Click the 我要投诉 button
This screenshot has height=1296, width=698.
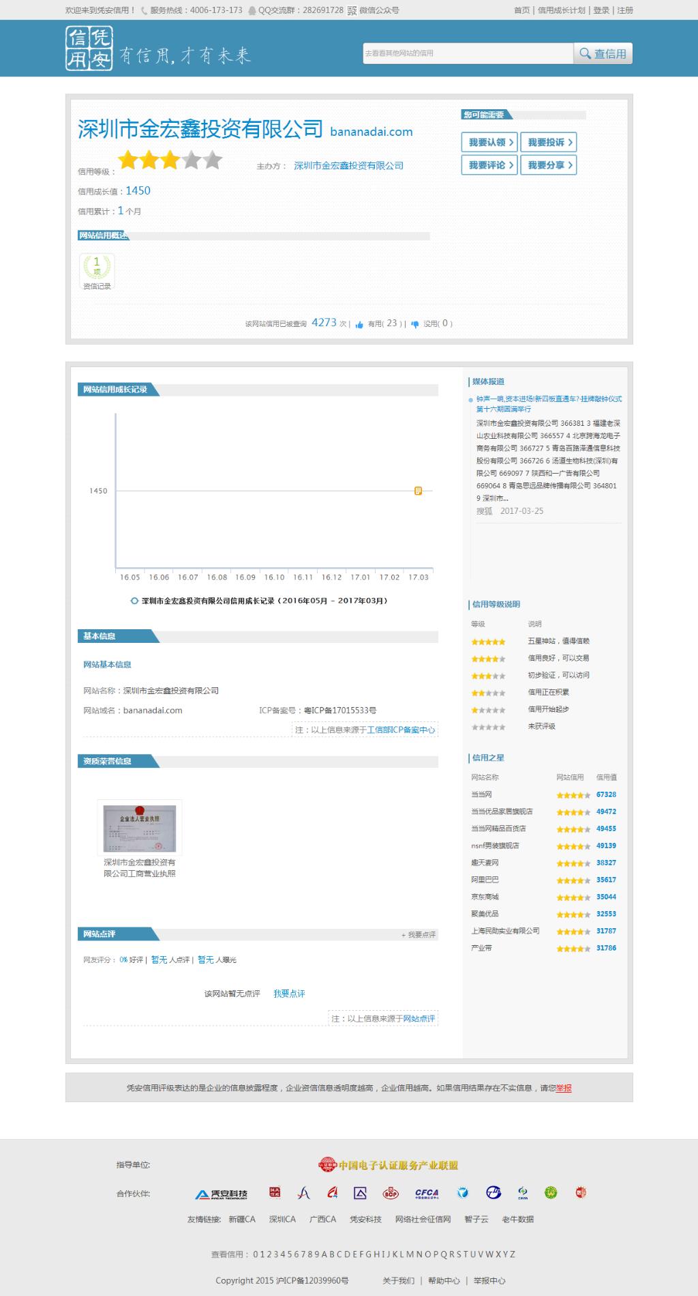549,142
